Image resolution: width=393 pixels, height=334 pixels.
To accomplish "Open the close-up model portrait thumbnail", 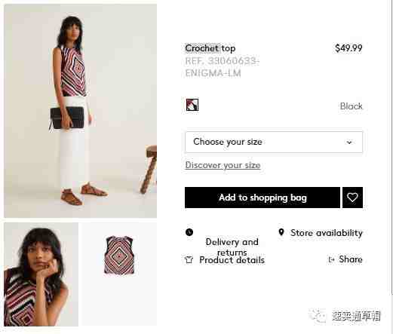I will (41, 274).
